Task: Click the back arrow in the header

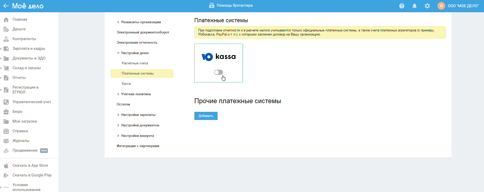Action: coord(6,6)
